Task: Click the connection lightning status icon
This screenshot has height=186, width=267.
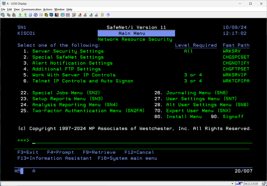Action: (x=239, y=184)
